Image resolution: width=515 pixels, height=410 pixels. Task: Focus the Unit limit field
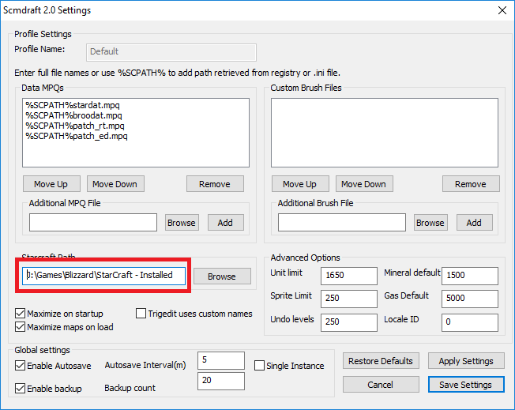(349, 276)
